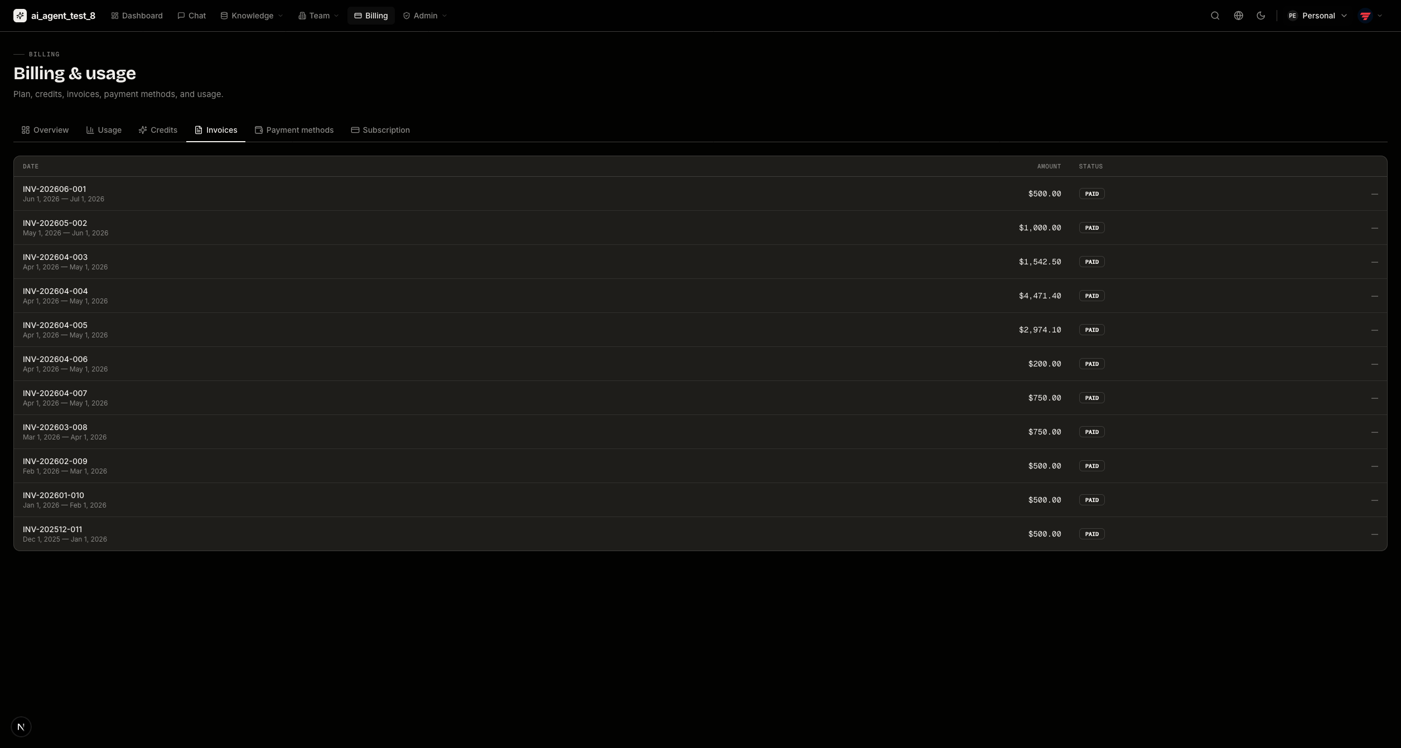Open the Billing nav item
Image resolution: width=1401 pixels, height=748 pixels.
point(371,16)
